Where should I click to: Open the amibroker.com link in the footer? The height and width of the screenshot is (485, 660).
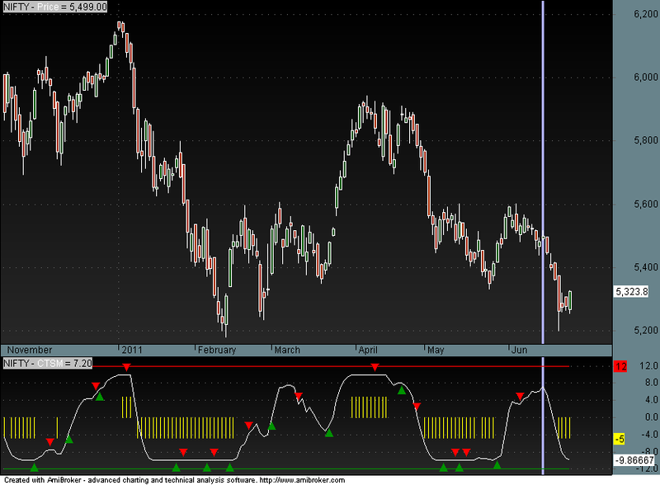(302, 480)
